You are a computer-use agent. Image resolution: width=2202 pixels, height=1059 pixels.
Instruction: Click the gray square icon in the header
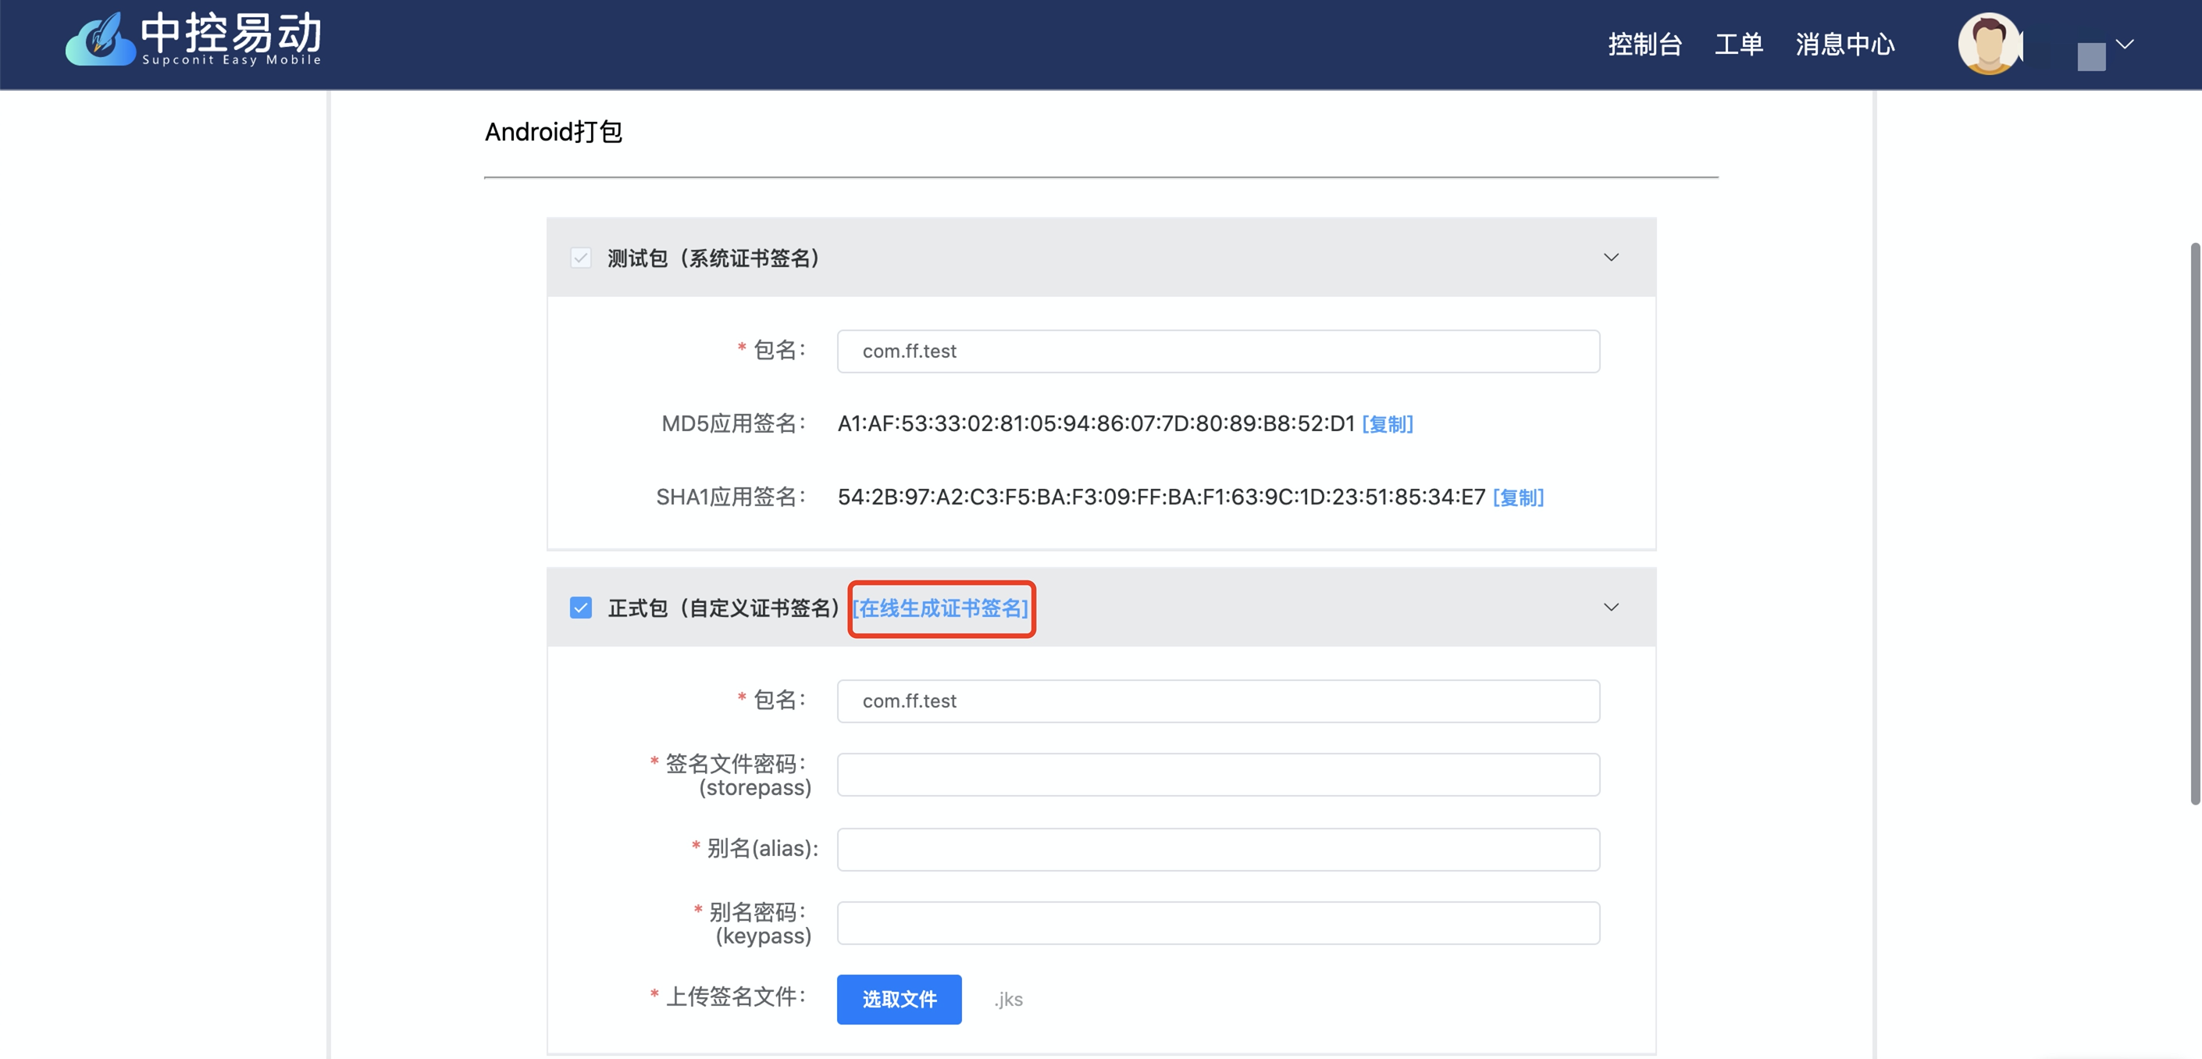click(2091, 56)
